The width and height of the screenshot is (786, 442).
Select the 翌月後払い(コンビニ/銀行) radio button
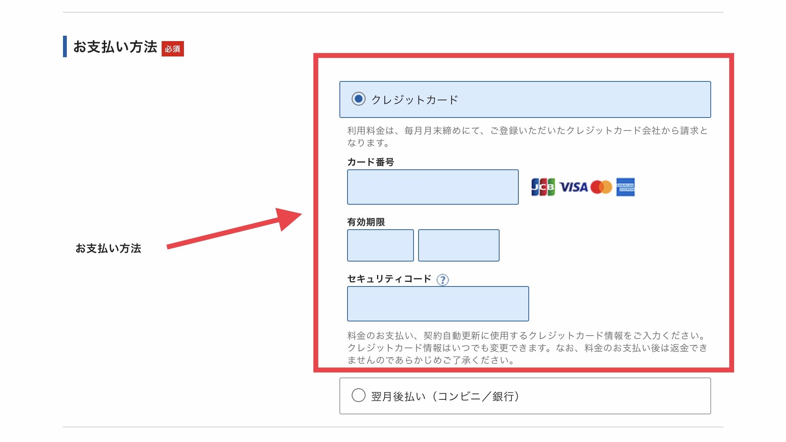pyautogui.click(x=358, y=395)
